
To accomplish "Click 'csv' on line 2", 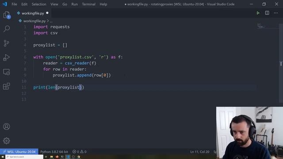I will pos(54,33).
